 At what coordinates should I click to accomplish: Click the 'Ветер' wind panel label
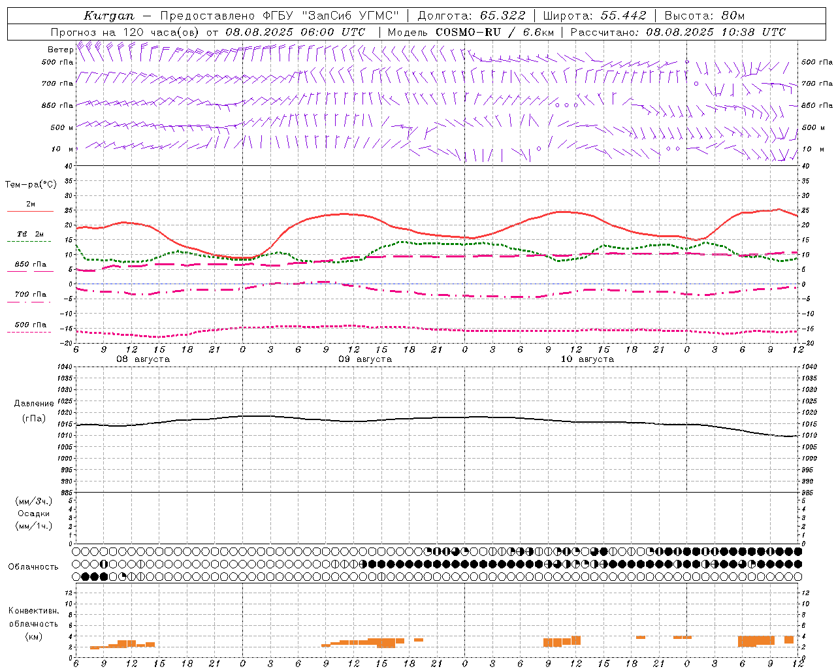[x=60, y=50]
